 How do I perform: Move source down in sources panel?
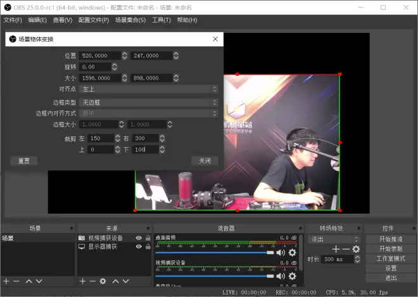click(125, 281)
